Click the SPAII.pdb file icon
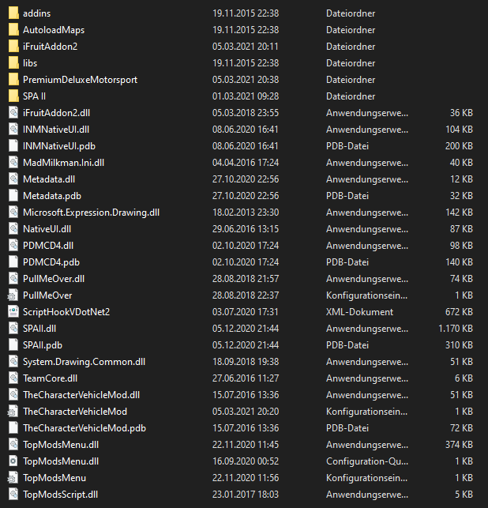 (13, 345)
